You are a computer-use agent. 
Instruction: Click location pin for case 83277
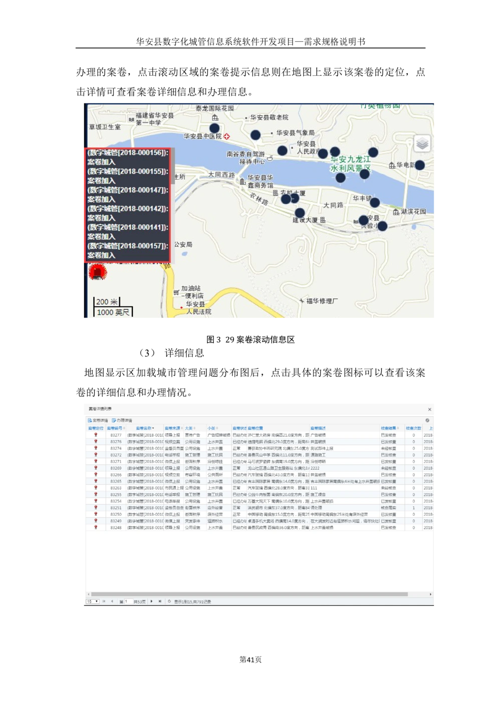(x=96, y=435)
